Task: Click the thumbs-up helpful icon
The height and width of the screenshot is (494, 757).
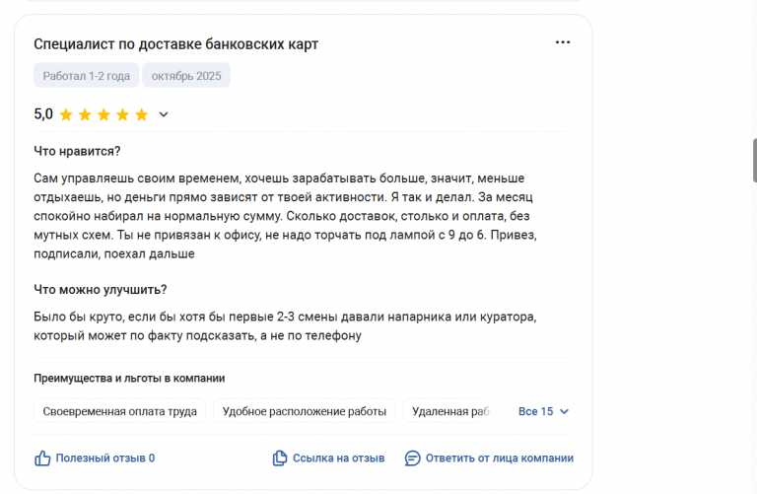Action: pos(42,459)
